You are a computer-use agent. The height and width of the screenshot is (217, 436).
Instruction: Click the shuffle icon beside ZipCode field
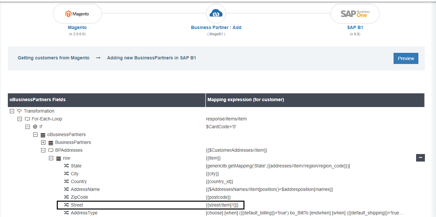coord(66,197)
